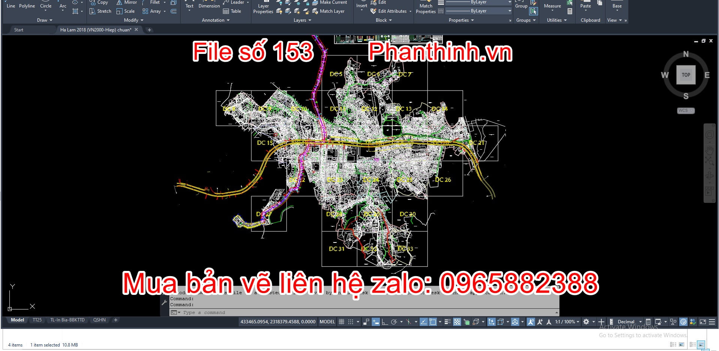The height and width of the screenshot is (351, 719).
Task: Choose the Circle drawing tool
Action: [x=46, y=4]
